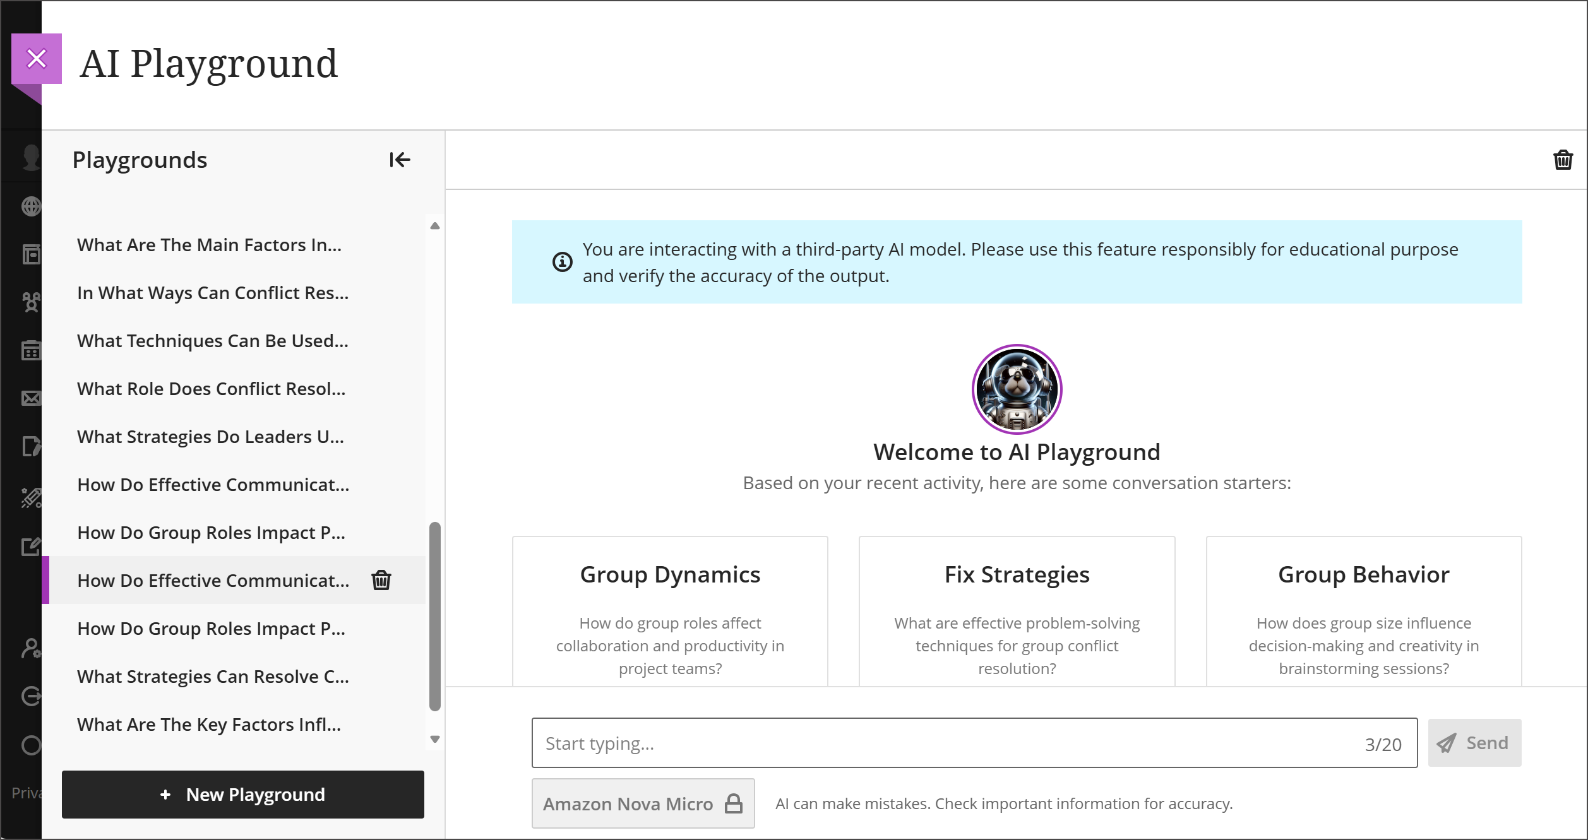Collapse the Playgrounds panel

(400, 160)
